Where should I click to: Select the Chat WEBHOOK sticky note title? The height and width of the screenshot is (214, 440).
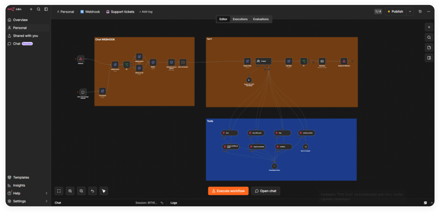pos(105,40)
